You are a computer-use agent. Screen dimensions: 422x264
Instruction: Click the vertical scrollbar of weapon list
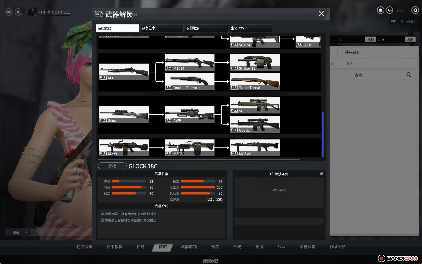(x=323, y=134)
